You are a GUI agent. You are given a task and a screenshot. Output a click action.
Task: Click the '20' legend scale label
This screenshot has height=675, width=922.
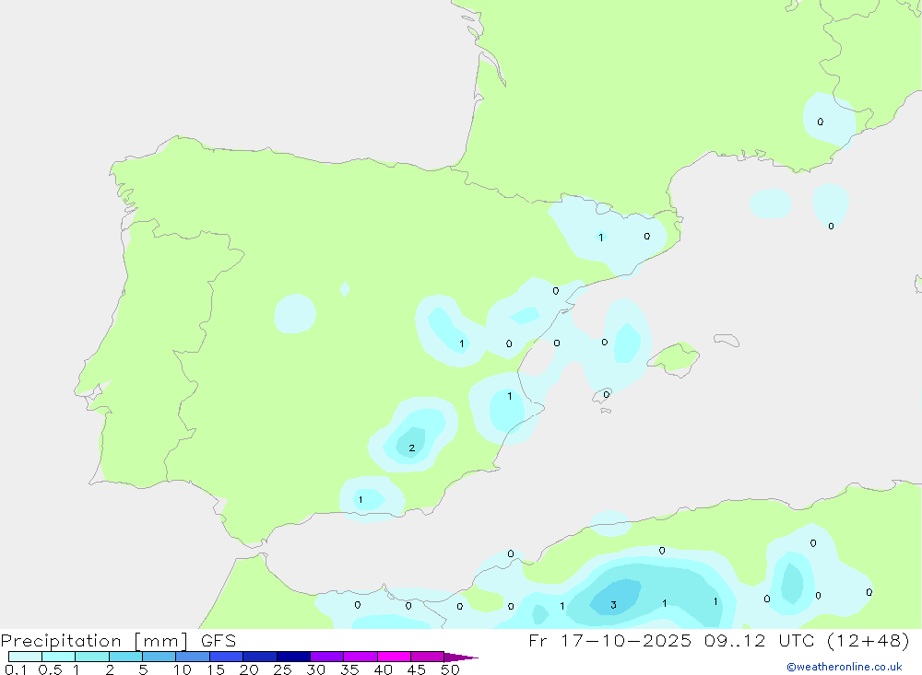click(249, 669)
